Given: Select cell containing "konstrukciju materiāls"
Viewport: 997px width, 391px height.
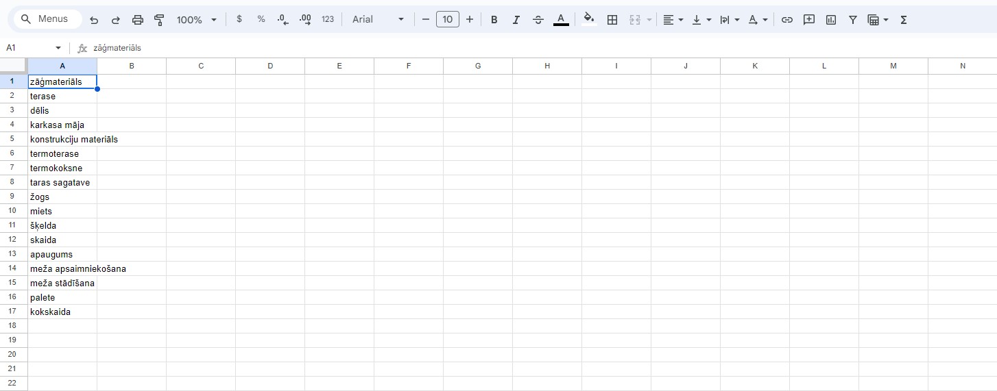Looking at the screenshot, I should pos(62,140).
